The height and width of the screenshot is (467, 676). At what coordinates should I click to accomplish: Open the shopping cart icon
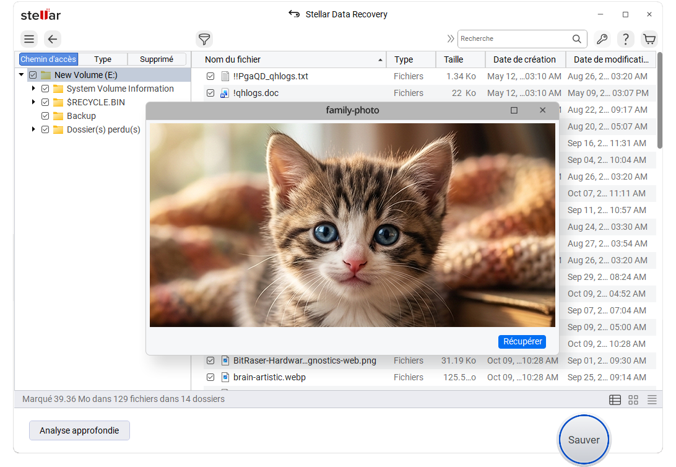tap(649, 39)
